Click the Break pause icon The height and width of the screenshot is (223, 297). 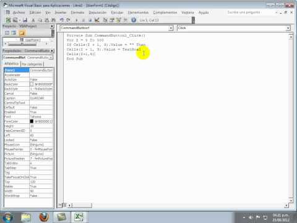pyautogui.click(x=84, y=20)
